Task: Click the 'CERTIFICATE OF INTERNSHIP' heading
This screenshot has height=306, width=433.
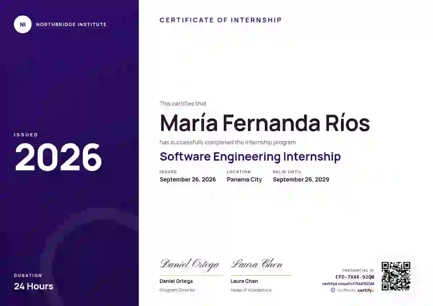Action: click(x=220, y=20)
